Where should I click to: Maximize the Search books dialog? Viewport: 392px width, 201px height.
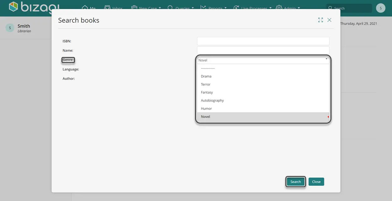pos(320,20)
